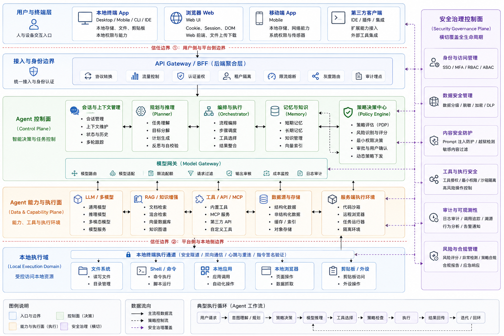The image size is (504, 336).
Task: Click the MCP 服务 bullet
Action: pos(220,214)
